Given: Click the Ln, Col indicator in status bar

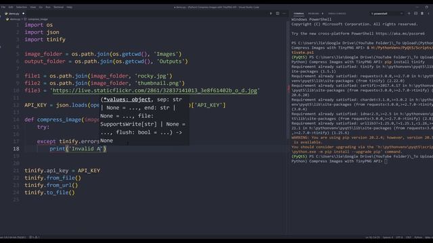Looking at the screenshot, I should pos(373,237).
